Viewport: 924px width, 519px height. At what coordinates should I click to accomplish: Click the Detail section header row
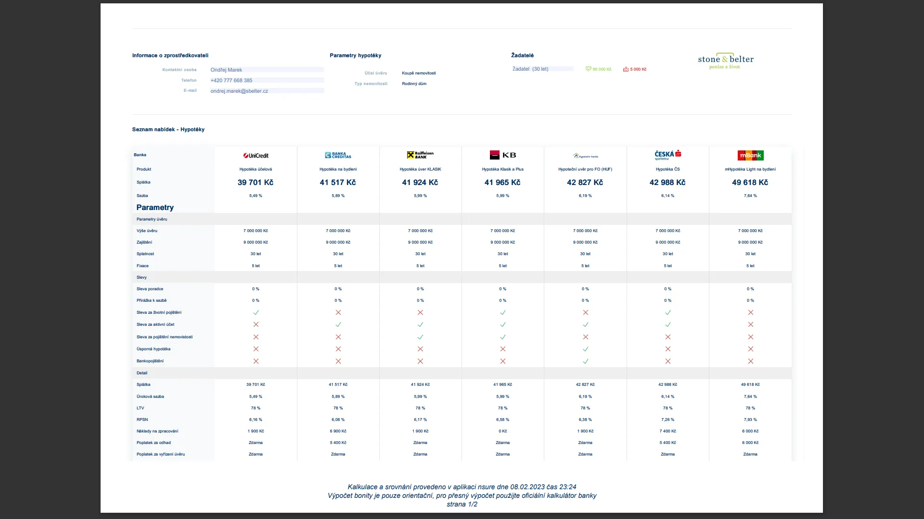pos(142,373)
